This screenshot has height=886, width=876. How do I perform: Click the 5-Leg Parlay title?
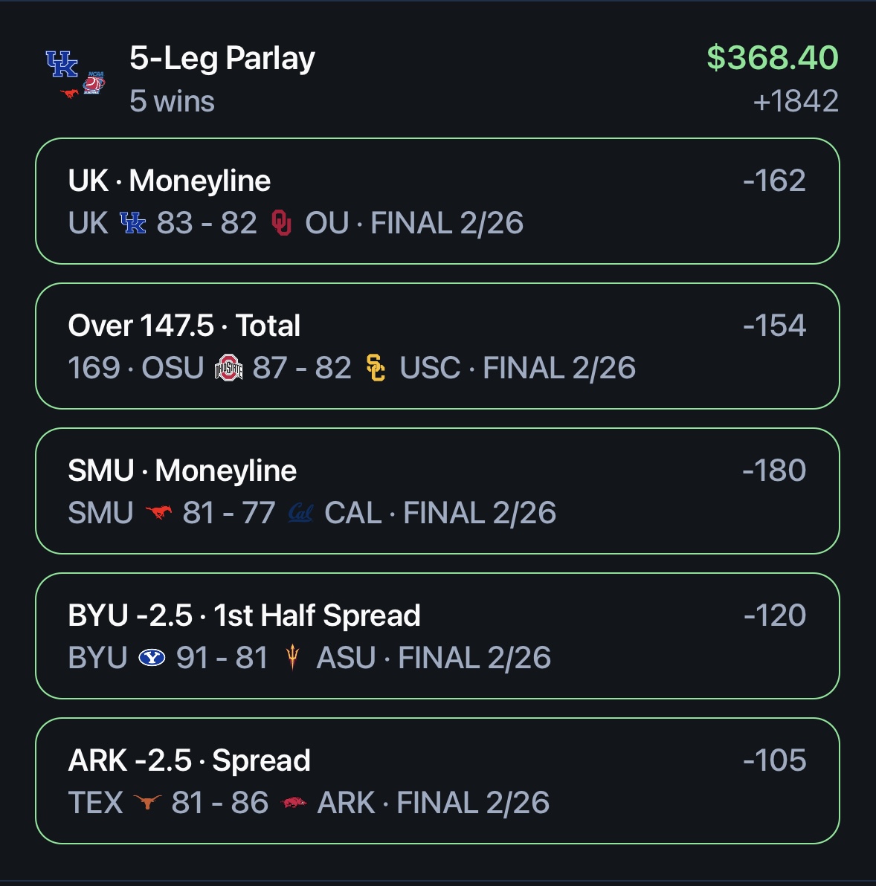pos(222,59)
